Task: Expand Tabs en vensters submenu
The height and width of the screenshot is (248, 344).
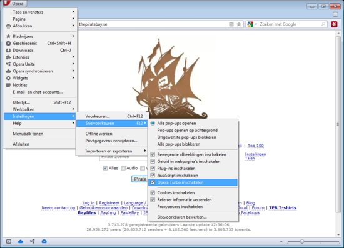Action: pyautogui.click(x=41, y=12)
